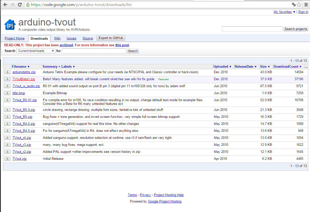
Task: Click download arrow icon for TVout_w_audio.zip
Action: [x=7, y=86]
